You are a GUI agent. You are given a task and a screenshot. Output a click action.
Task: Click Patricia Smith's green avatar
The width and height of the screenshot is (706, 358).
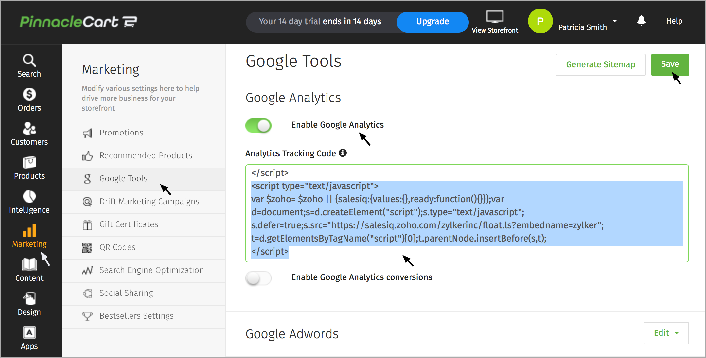pos(540,21)
